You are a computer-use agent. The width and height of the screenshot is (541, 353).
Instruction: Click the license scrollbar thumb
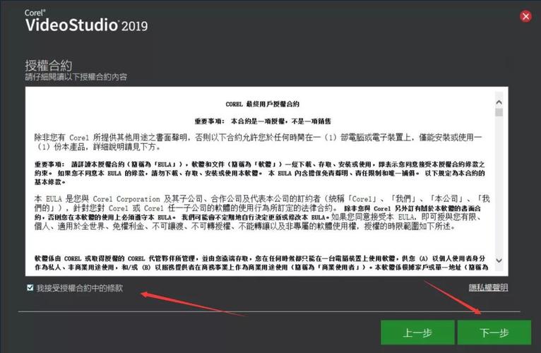coord(499,112)
